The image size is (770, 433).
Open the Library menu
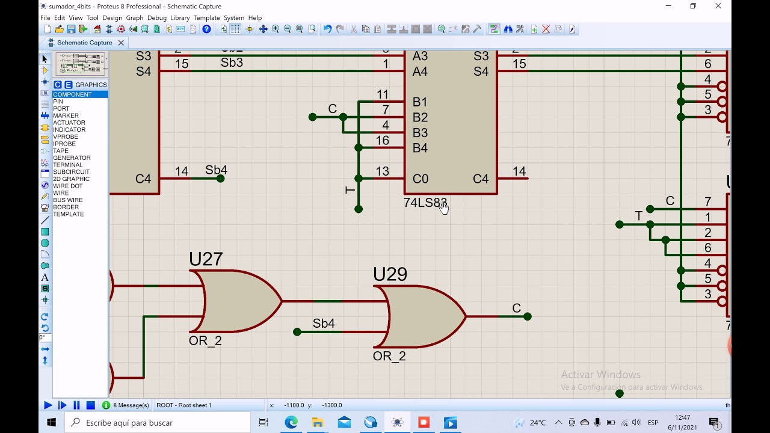click(x=180, y=18)
